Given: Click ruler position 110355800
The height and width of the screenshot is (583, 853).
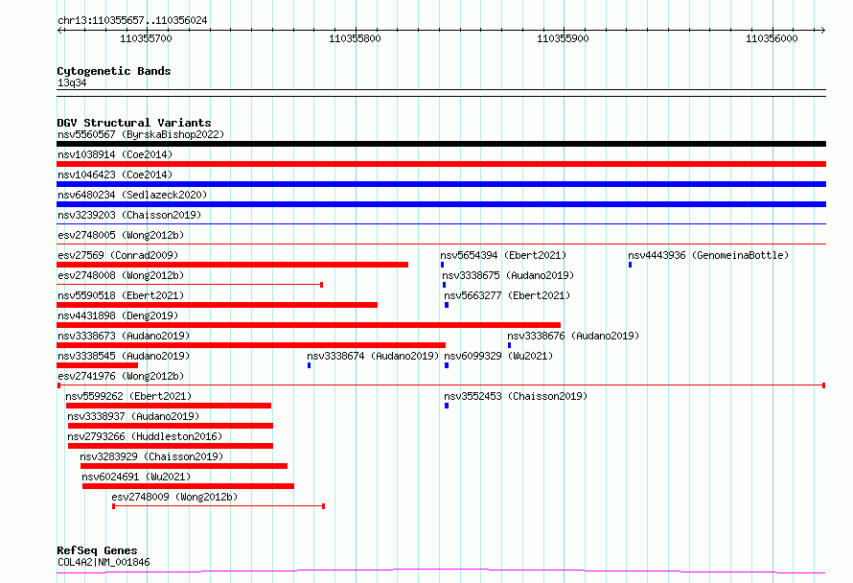Looking at the screenshot, I should [x=356, y=38].
